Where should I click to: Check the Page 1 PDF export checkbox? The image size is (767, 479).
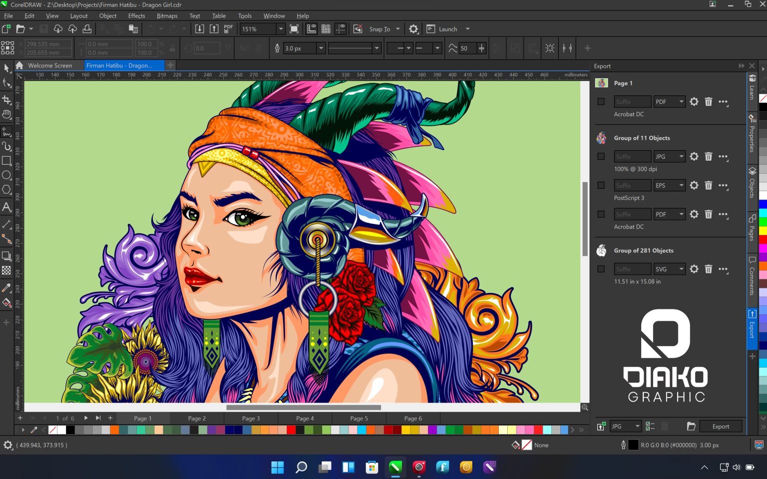(x=601, y=102)
